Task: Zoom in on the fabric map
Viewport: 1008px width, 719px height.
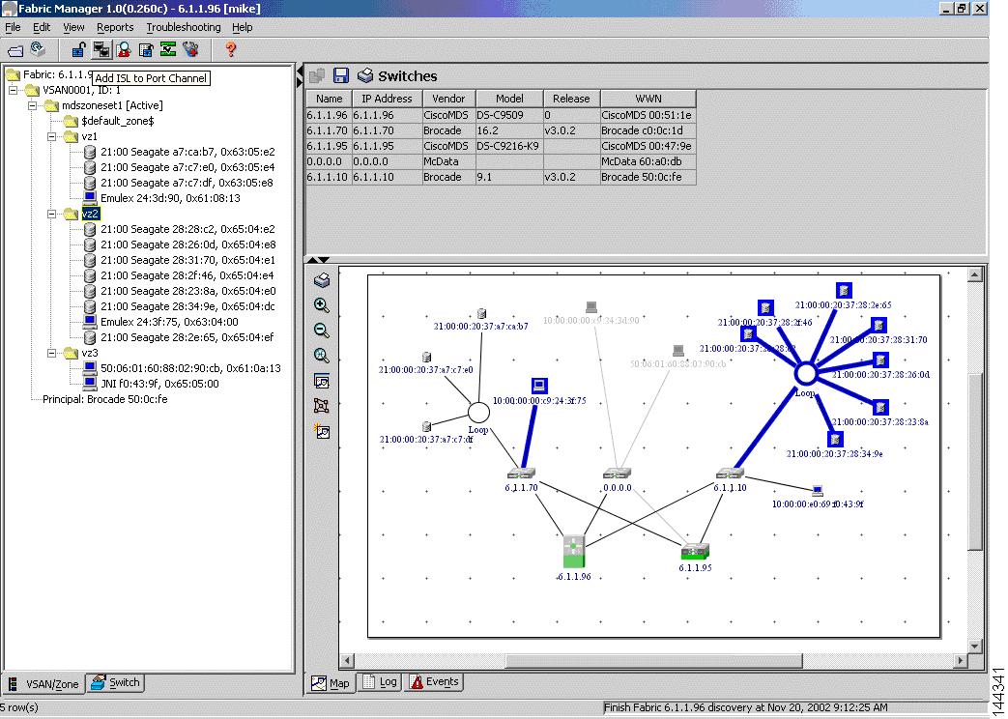Action: (322, 305)
